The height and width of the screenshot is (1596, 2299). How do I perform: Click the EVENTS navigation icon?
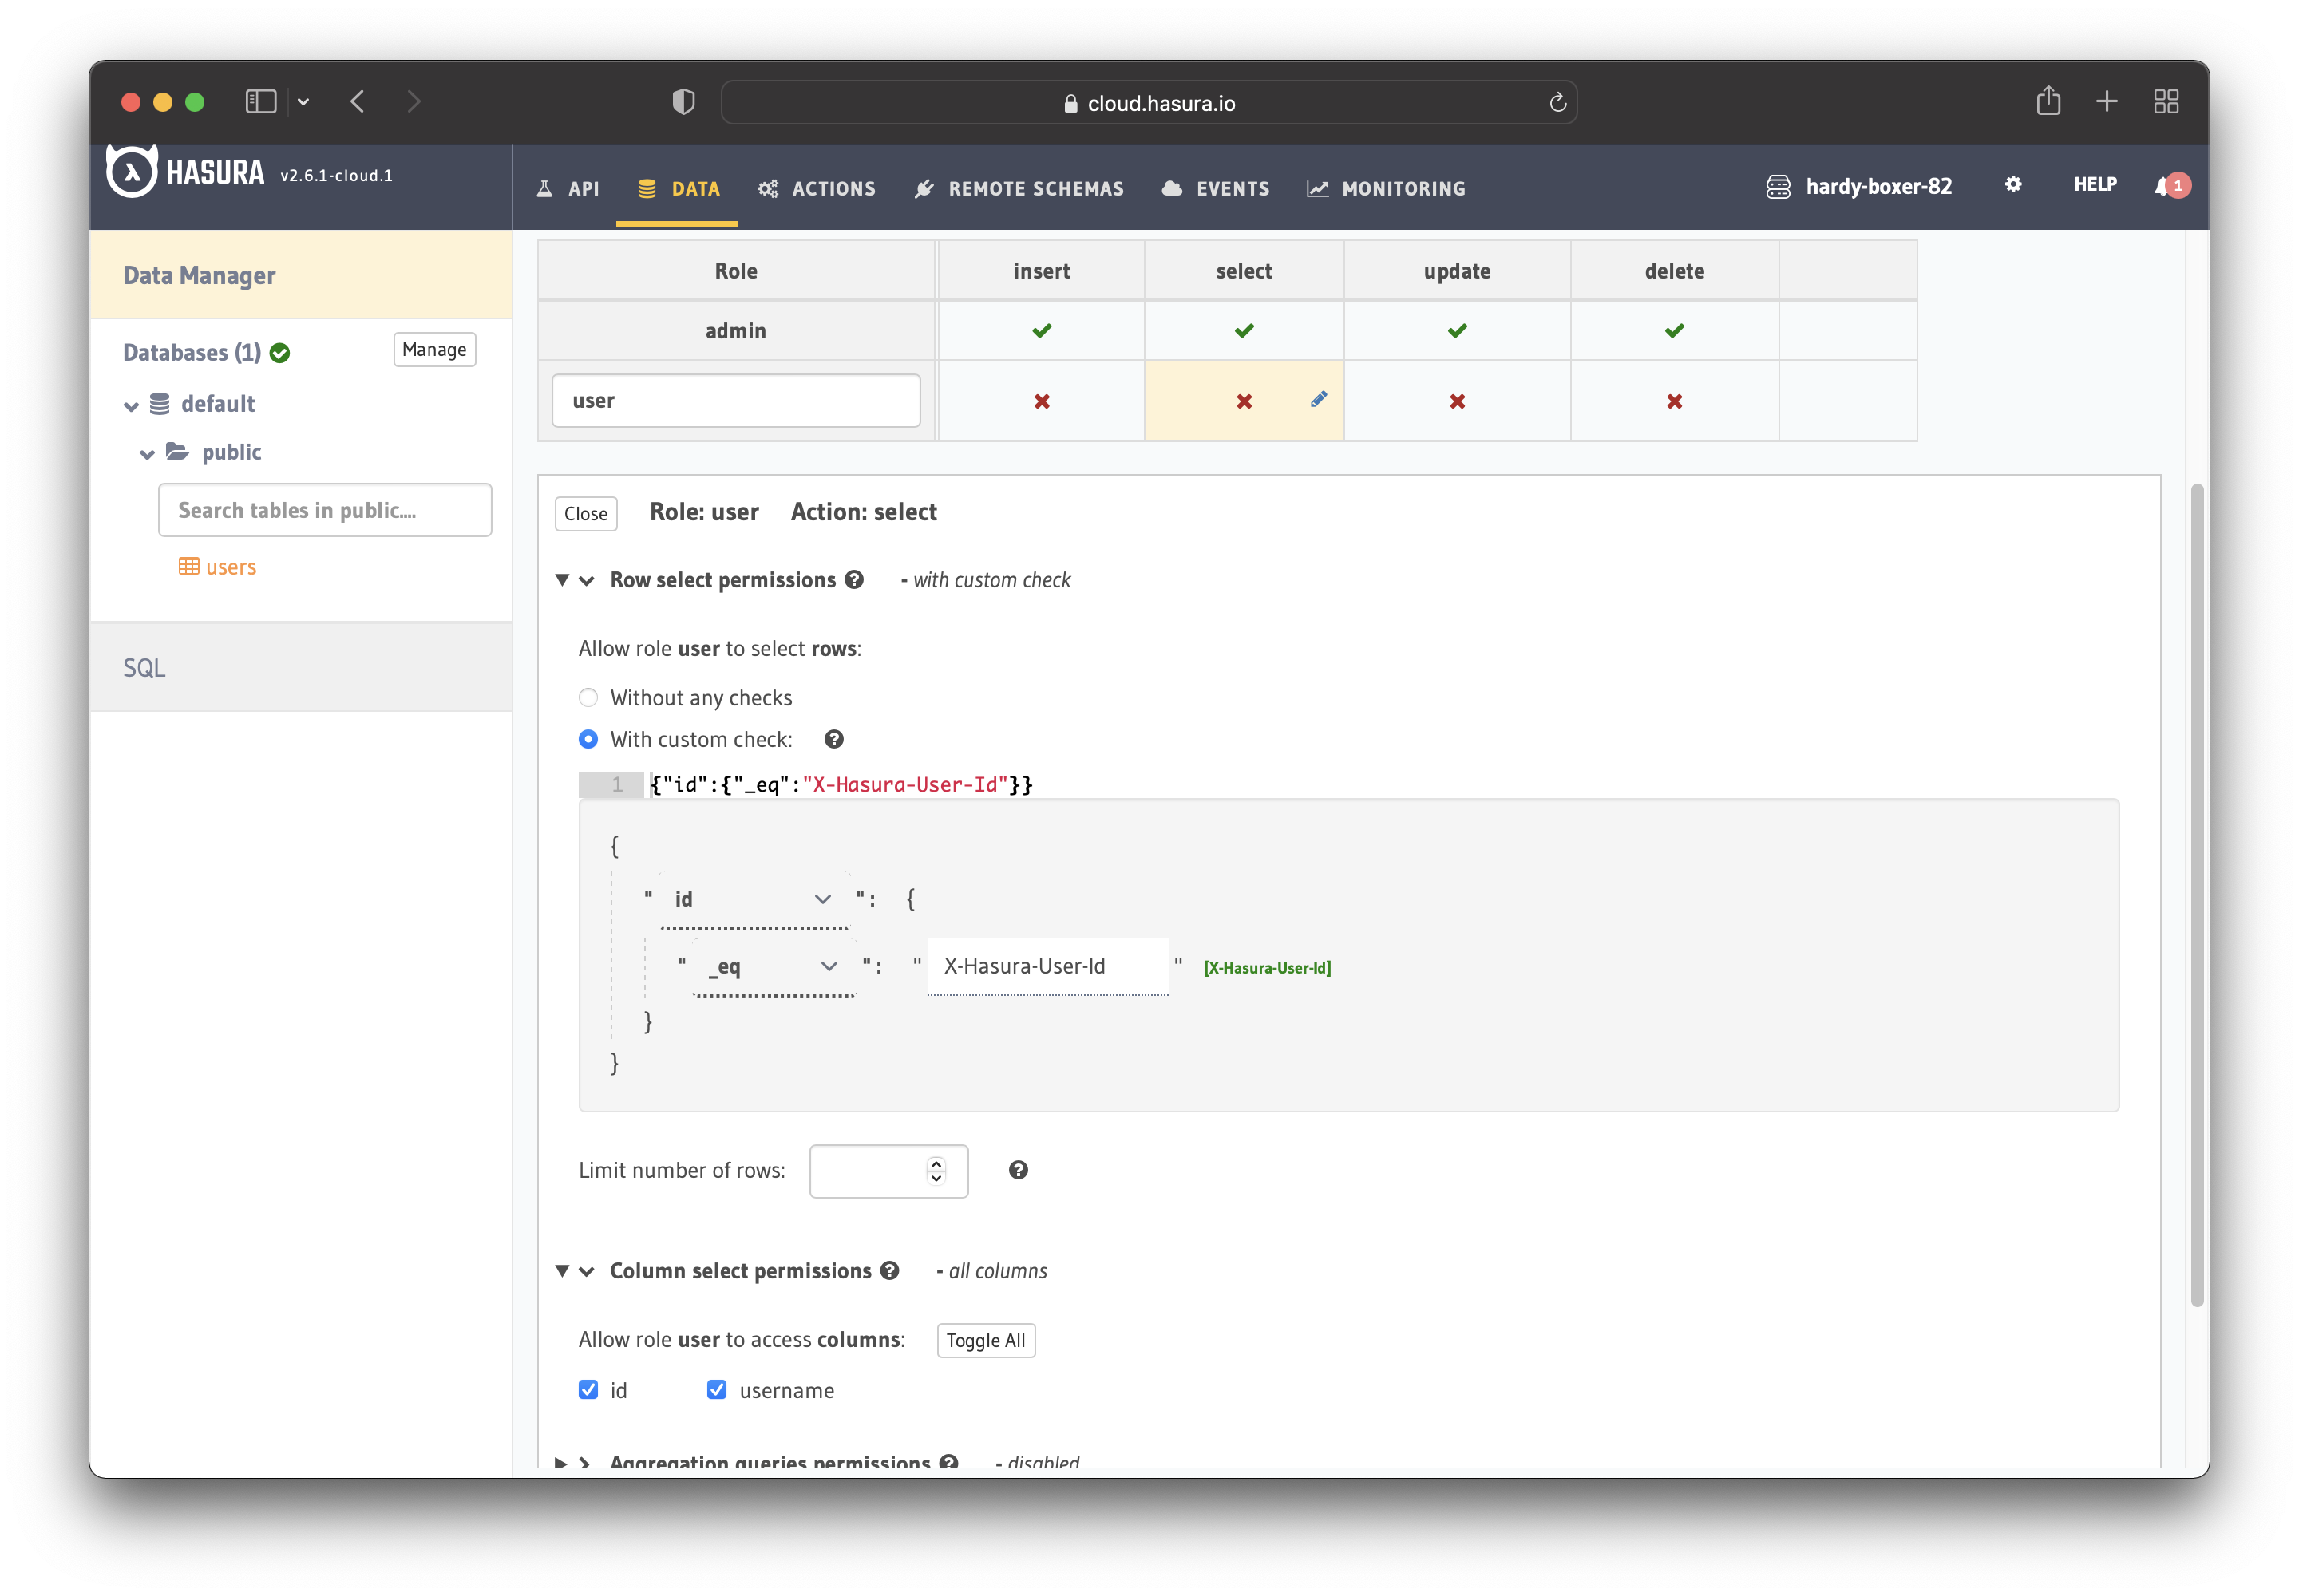point(1174,187)
